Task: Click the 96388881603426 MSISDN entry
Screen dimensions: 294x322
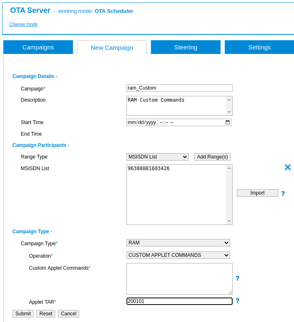Action: pyautogui.click(x=148, y=168)
